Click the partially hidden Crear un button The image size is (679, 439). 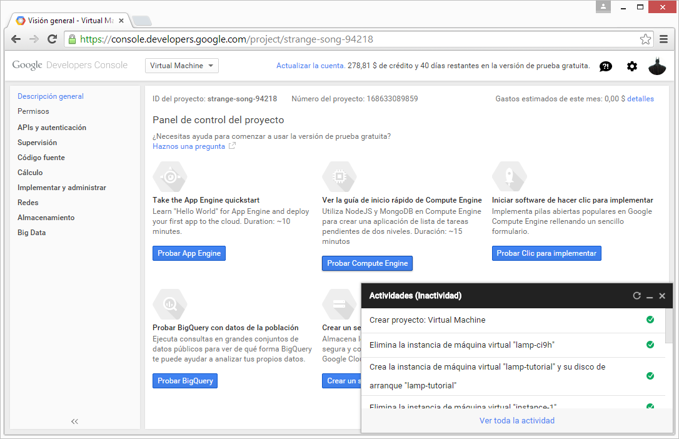click(341, 381)
